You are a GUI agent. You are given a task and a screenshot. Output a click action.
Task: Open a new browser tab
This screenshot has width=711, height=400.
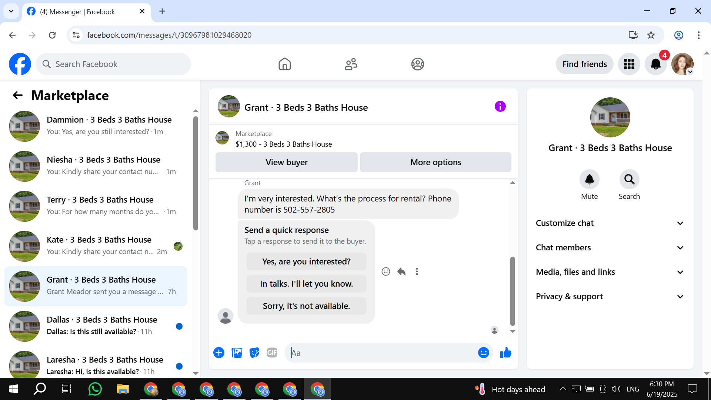(x=162, y=11)
